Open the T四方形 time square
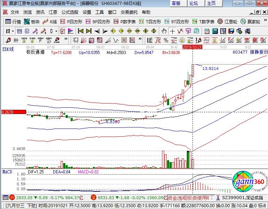 150,22
